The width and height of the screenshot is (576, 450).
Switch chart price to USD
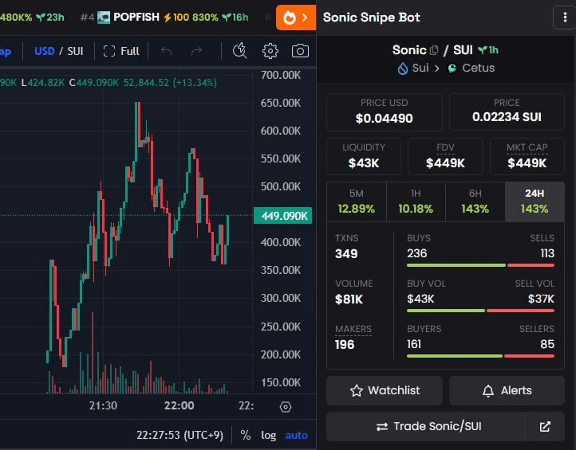pyautogui.click(x=44, y=51)
